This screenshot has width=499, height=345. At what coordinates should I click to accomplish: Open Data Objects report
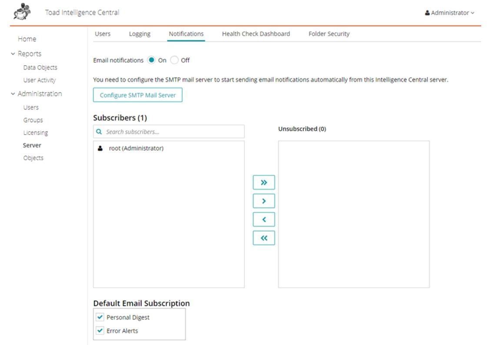(x=40, y=67)
